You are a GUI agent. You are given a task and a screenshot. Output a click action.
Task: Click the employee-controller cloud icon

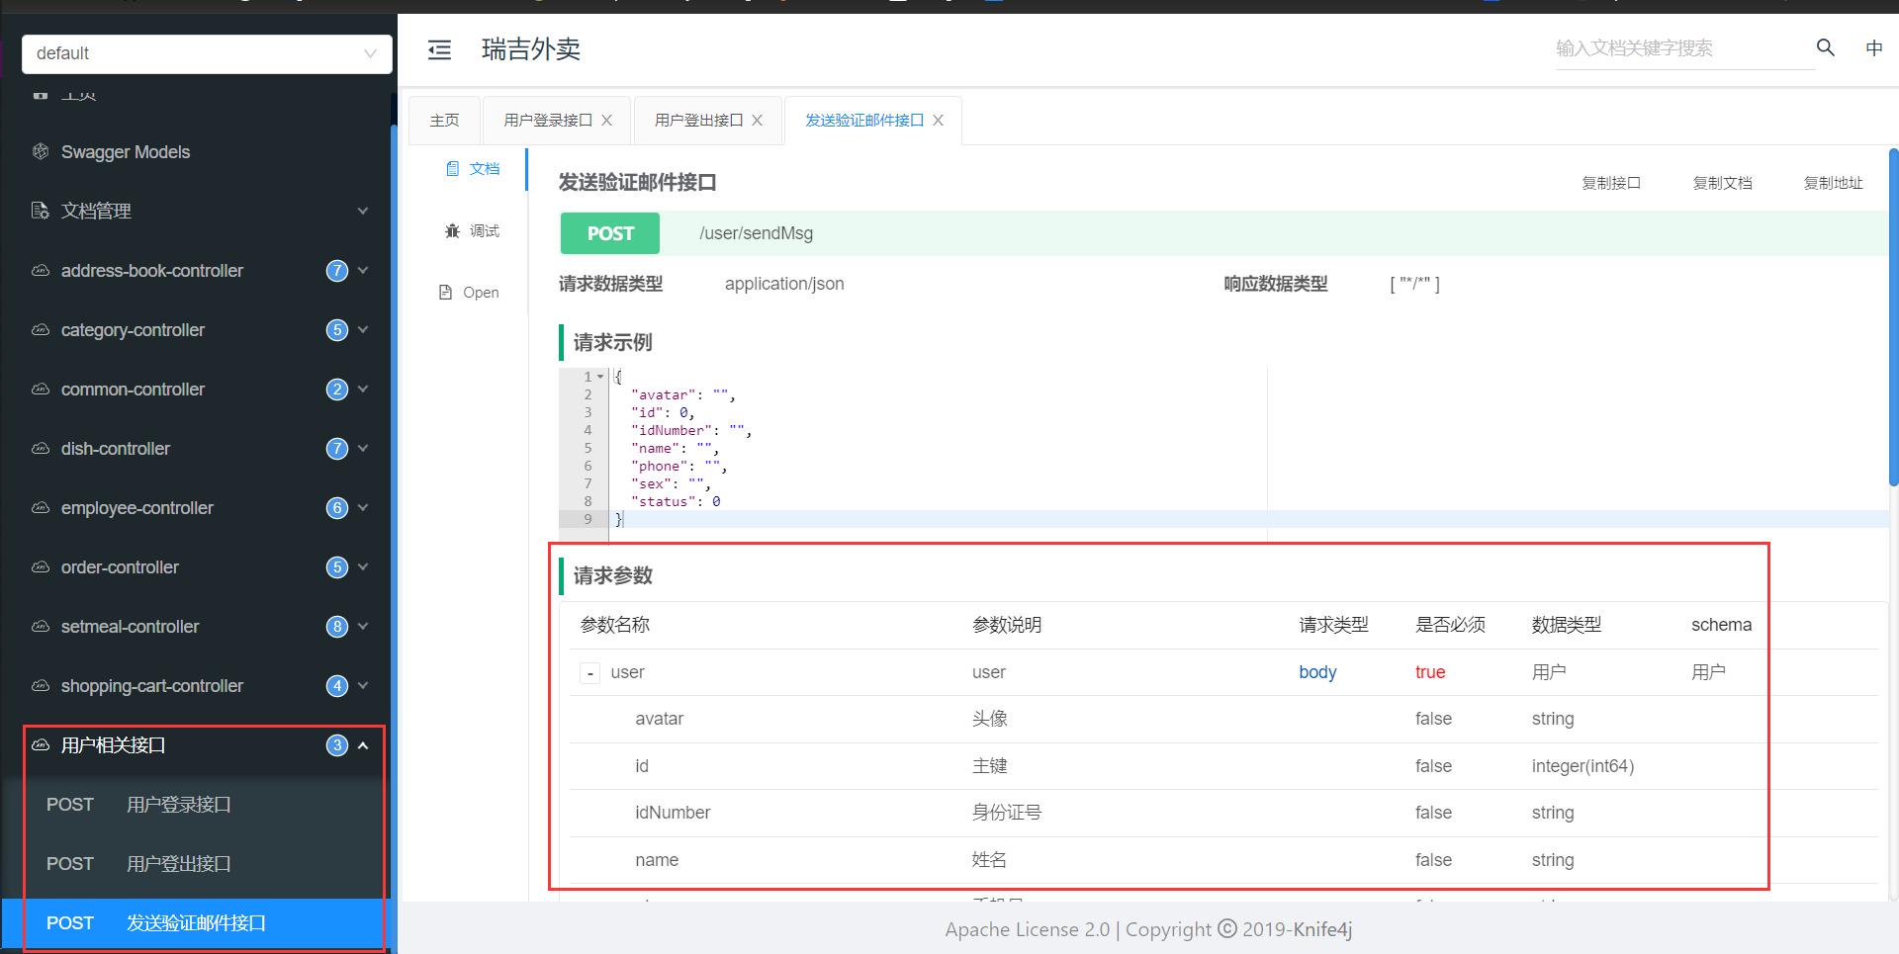pyautogui.click(x=41, y=507)
